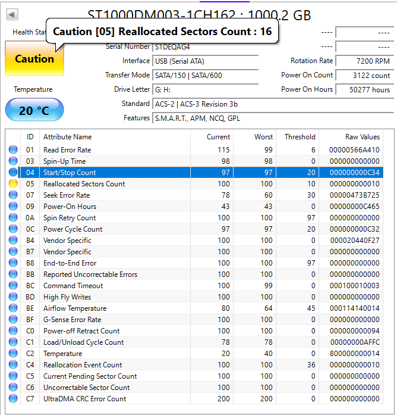Click the Power-off Retract Count attribute name
Image resolution: width=397 pixels, height=415 pixels.
[x=81, y=331]
